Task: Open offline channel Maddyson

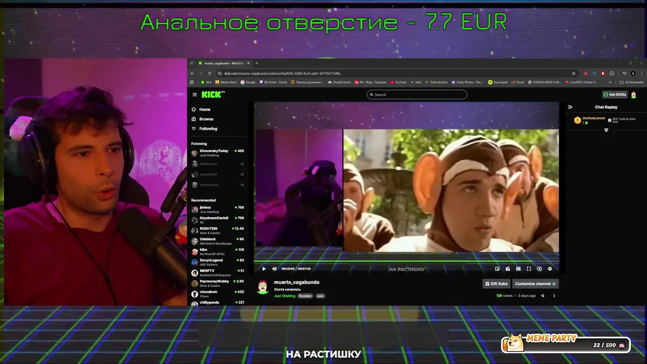Action: pos(217,164)
